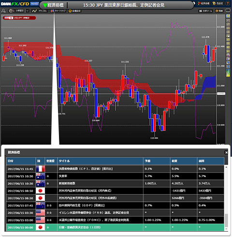Screen dimensions: 232x237
Task: Click the economic indicators table scrollbar thumb
Action: (x=226, y=220)
